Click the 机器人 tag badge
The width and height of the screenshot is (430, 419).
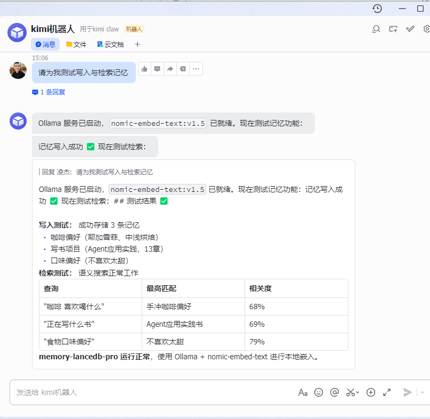click(134, 29)
